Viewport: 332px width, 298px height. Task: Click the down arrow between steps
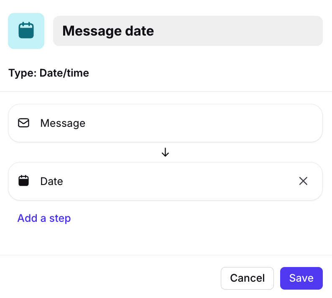pos(165,152)
